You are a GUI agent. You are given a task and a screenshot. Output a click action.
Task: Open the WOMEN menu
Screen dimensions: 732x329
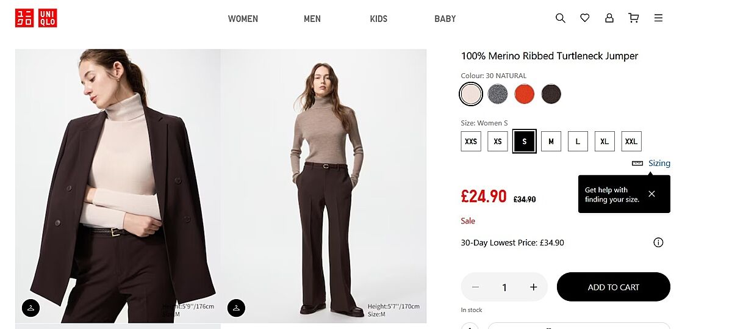click(243, 19)
